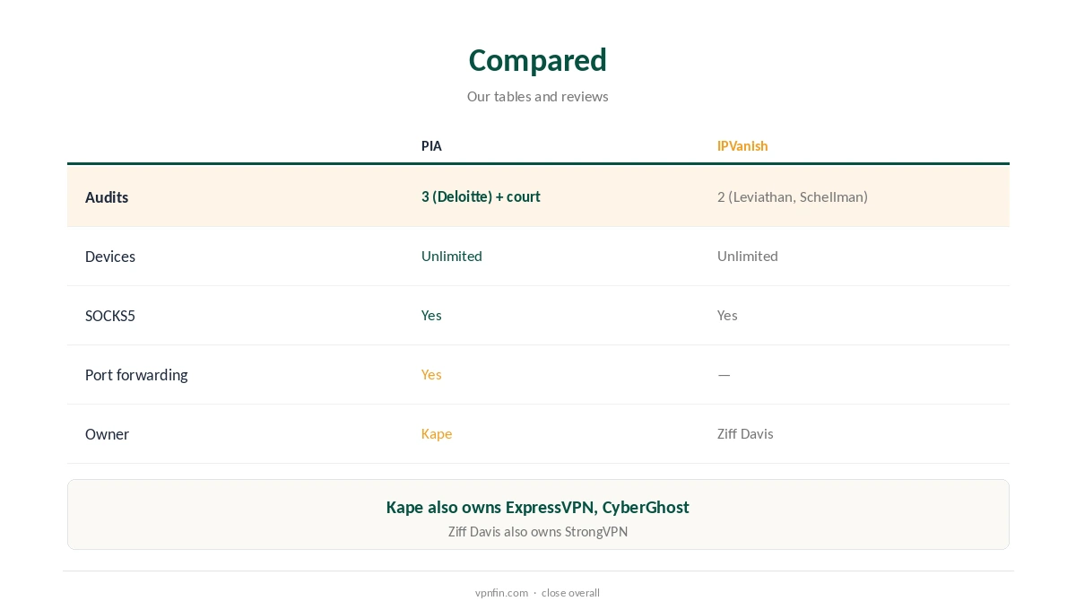
Task: Select the Devices row label
Action: pos(110,257)
